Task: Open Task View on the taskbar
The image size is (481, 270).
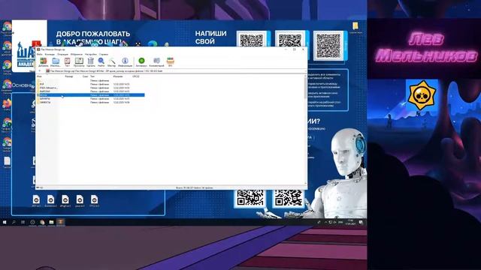Action: point(23,222)
